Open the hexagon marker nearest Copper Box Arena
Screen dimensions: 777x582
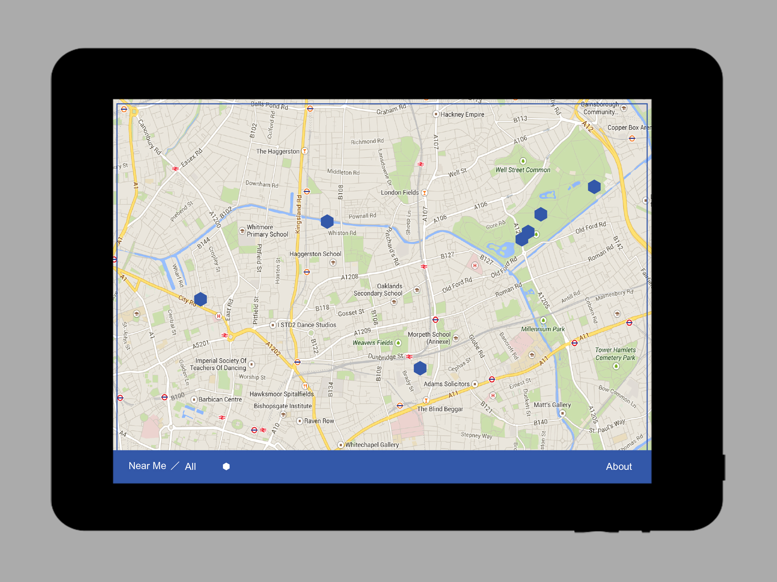click(594, 187)
